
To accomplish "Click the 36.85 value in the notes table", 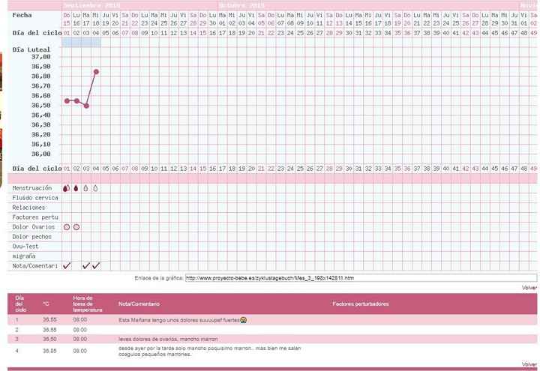I will point(49,351).
